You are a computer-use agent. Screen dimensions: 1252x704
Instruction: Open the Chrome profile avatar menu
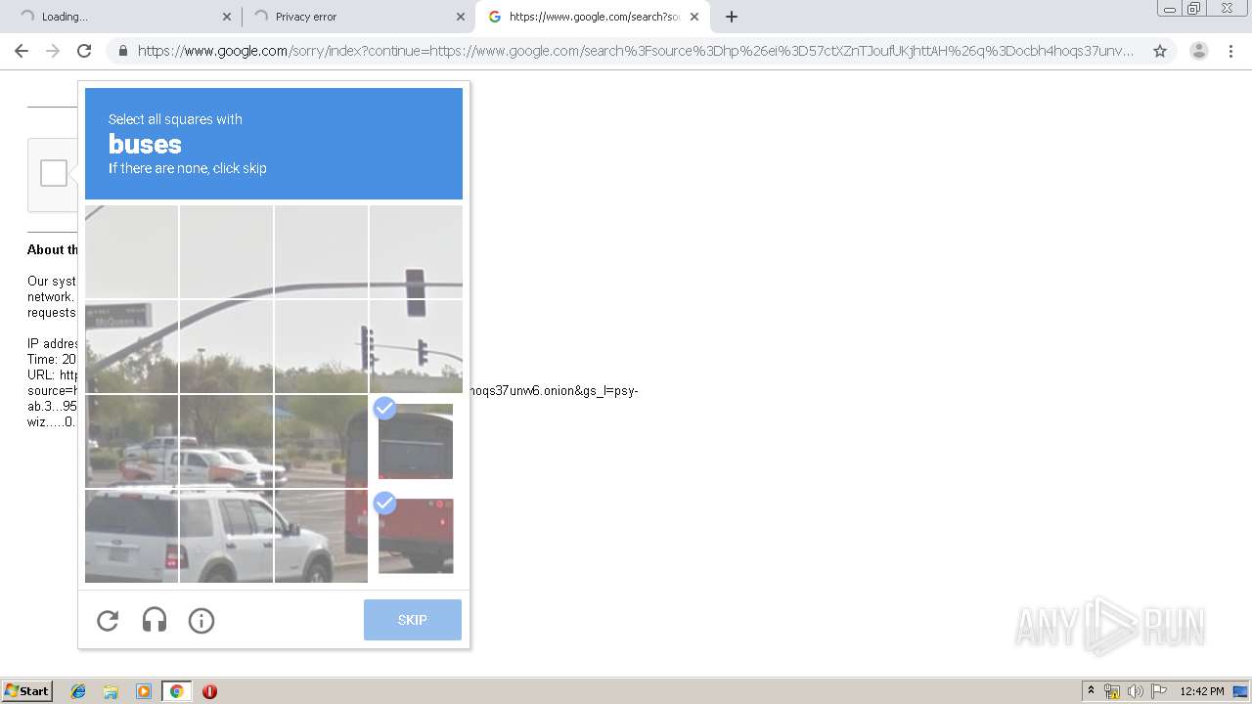[1198, 51]
